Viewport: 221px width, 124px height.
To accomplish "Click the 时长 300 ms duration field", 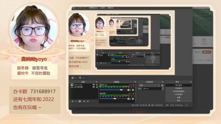I will pos(152,89).
